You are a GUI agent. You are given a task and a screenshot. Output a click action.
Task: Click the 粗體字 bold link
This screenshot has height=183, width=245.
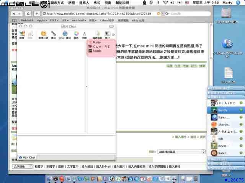coord(39,167)
